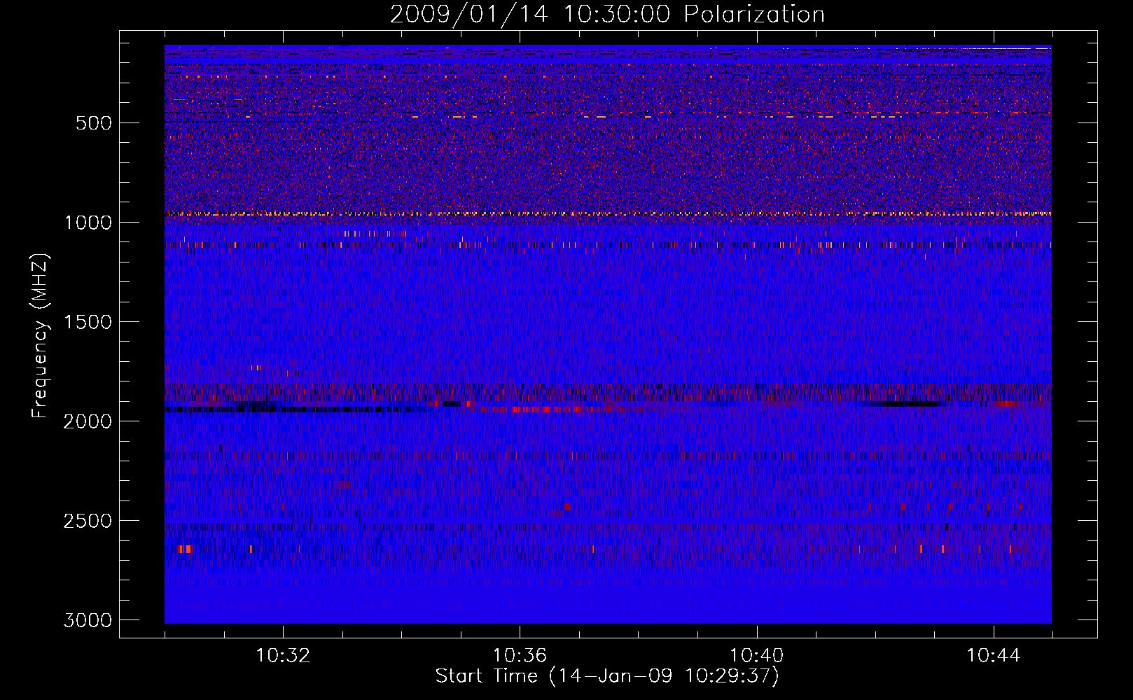Click the 3000 frequency tick label
Screen dimensions: 1133x700
[88, 620]
